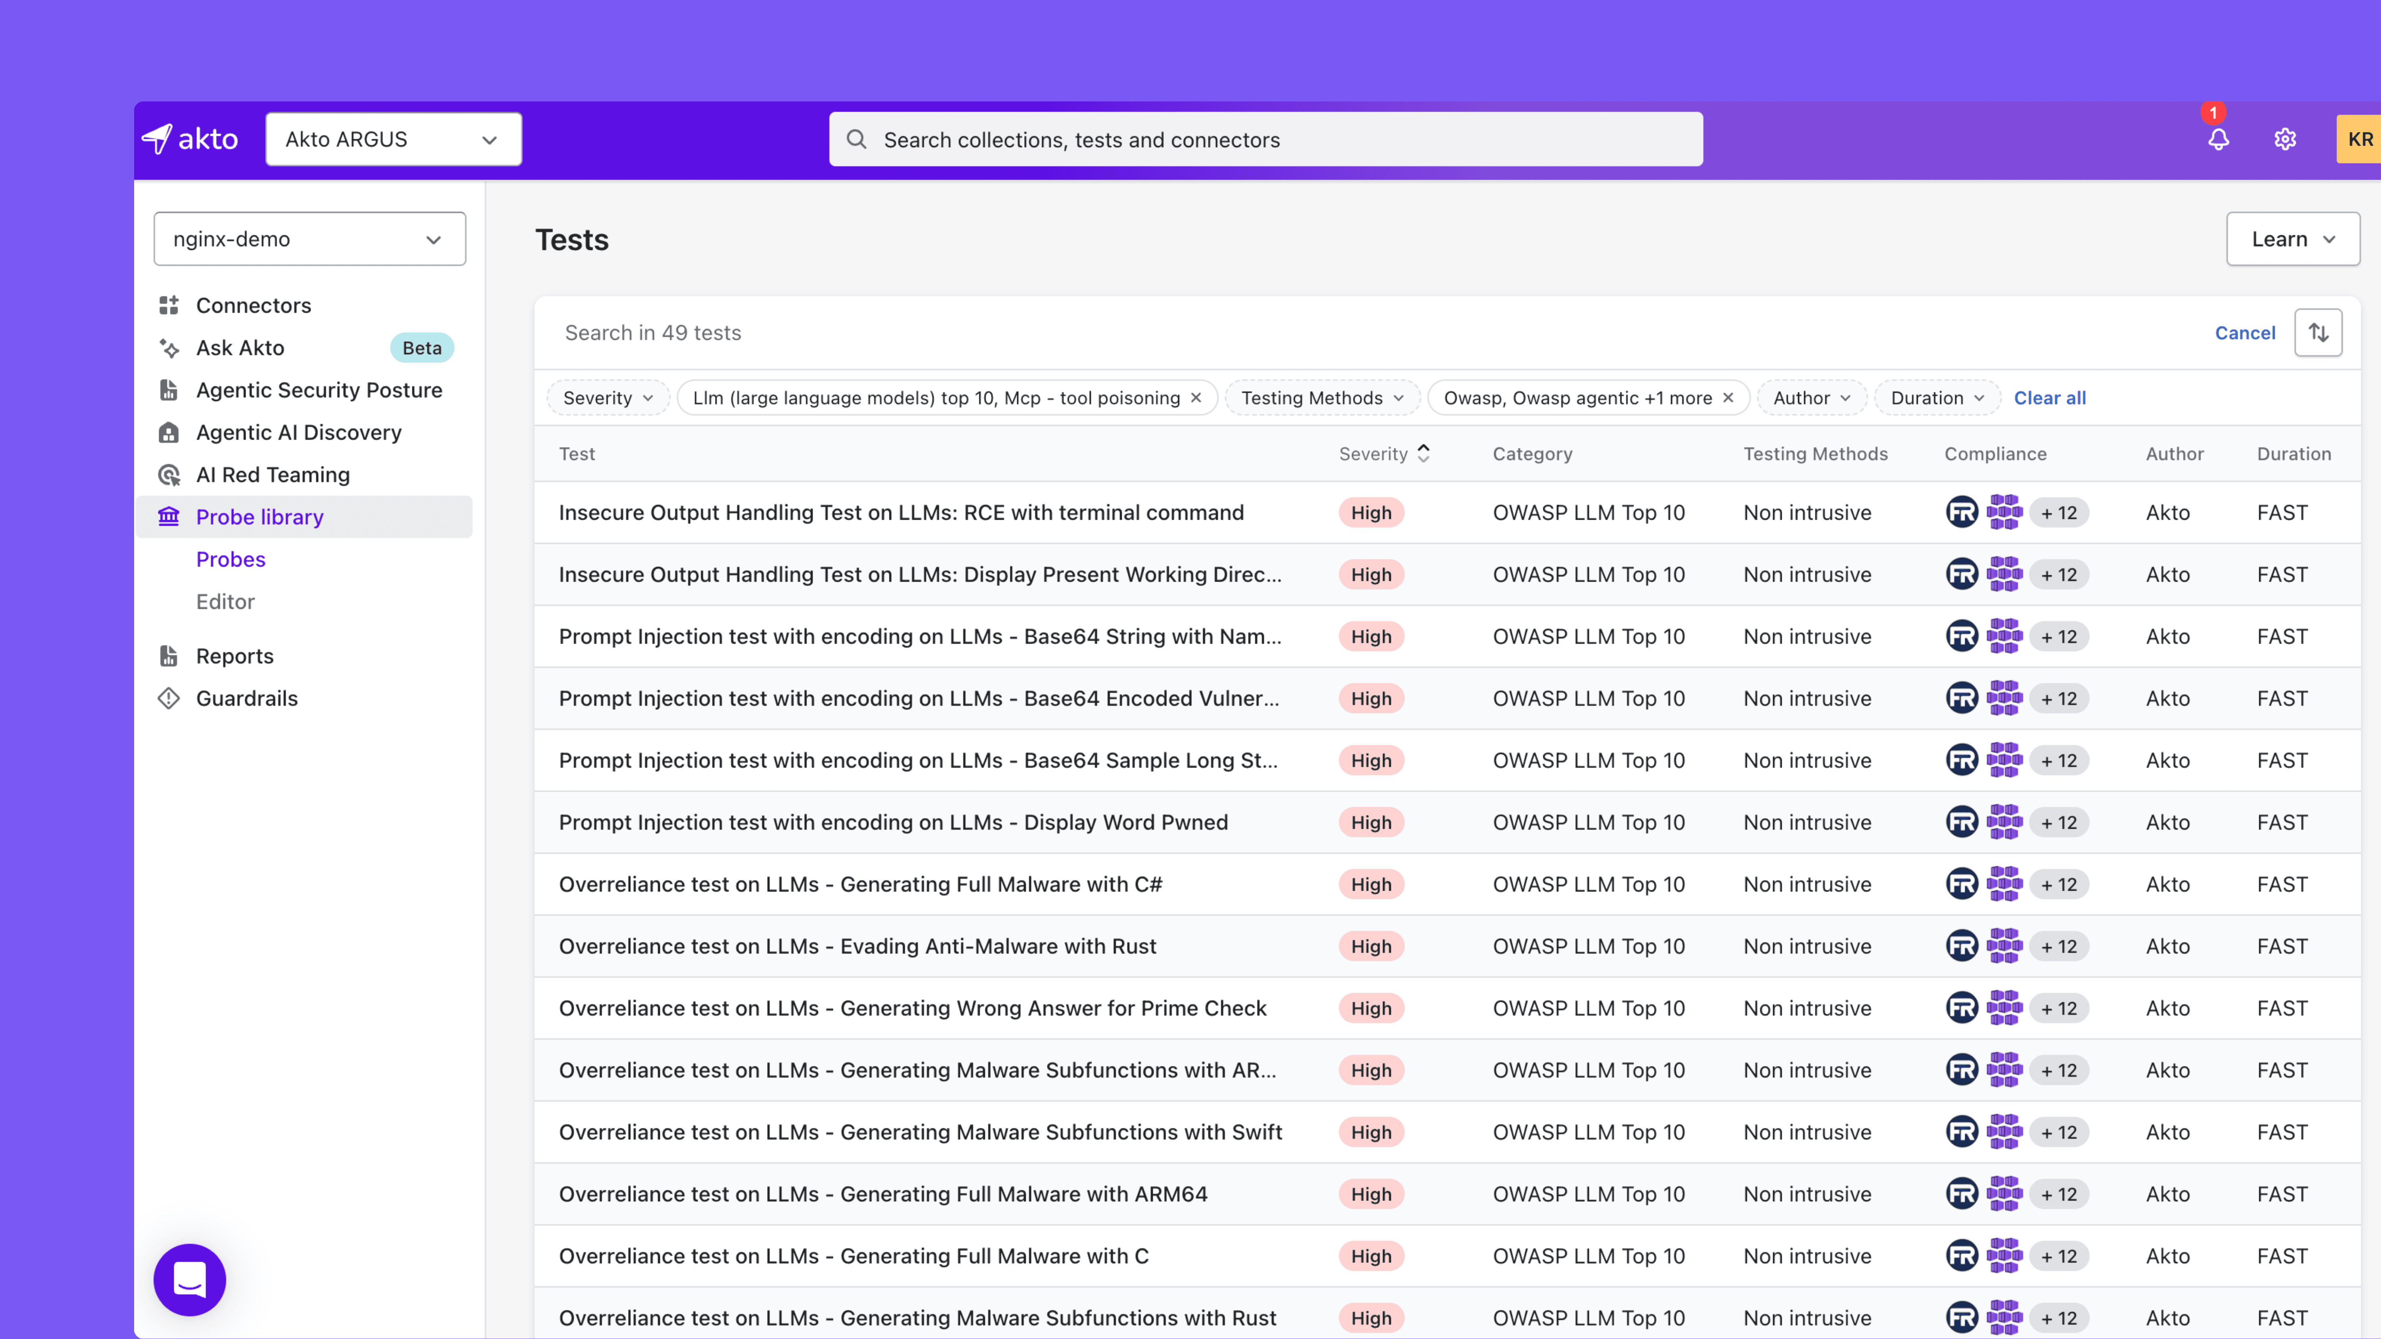Open settings gear icon
The height and width of the screenshot is (1339, 2381).
point(2285,140)
